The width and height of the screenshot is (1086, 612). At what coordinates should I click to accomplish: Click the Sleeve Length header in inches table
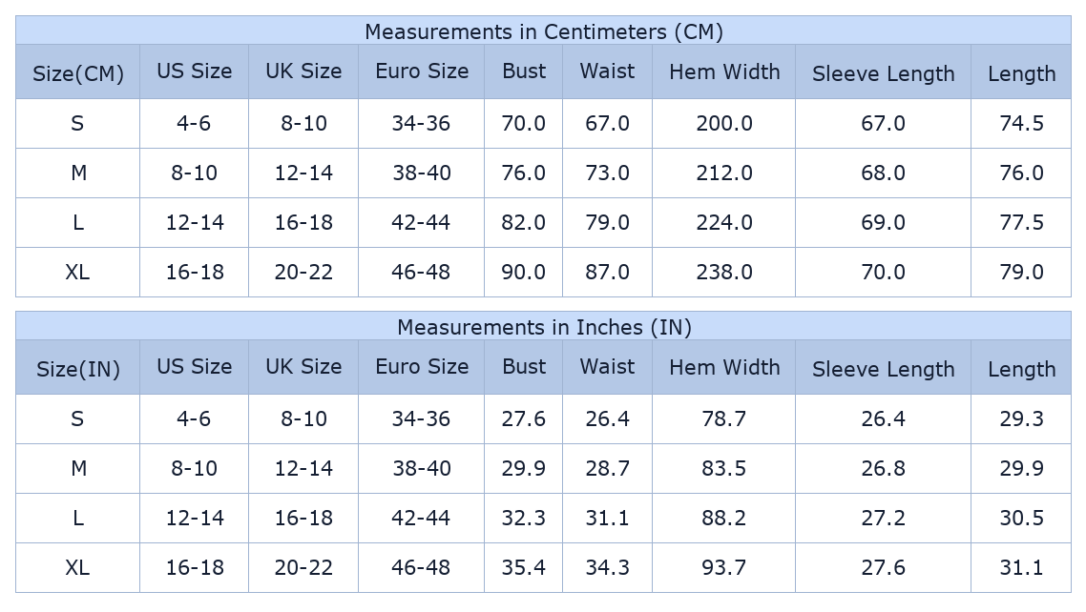(883, 369)
